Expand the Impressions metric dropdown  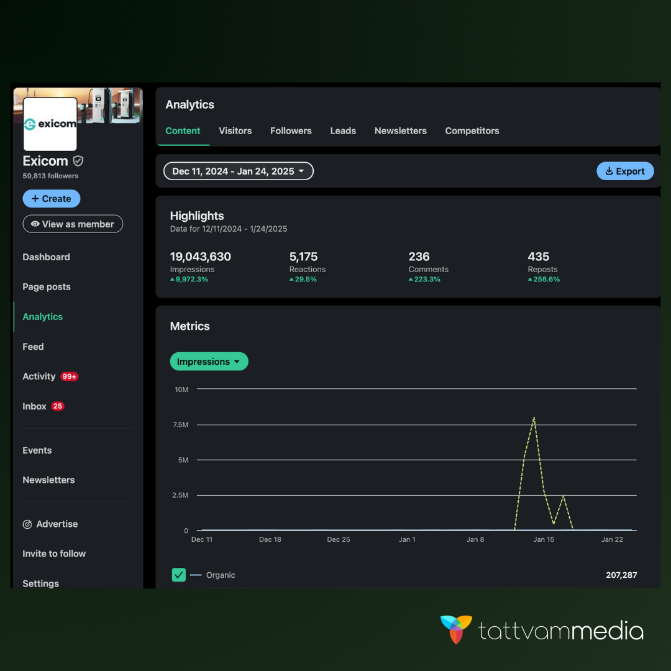209,362
